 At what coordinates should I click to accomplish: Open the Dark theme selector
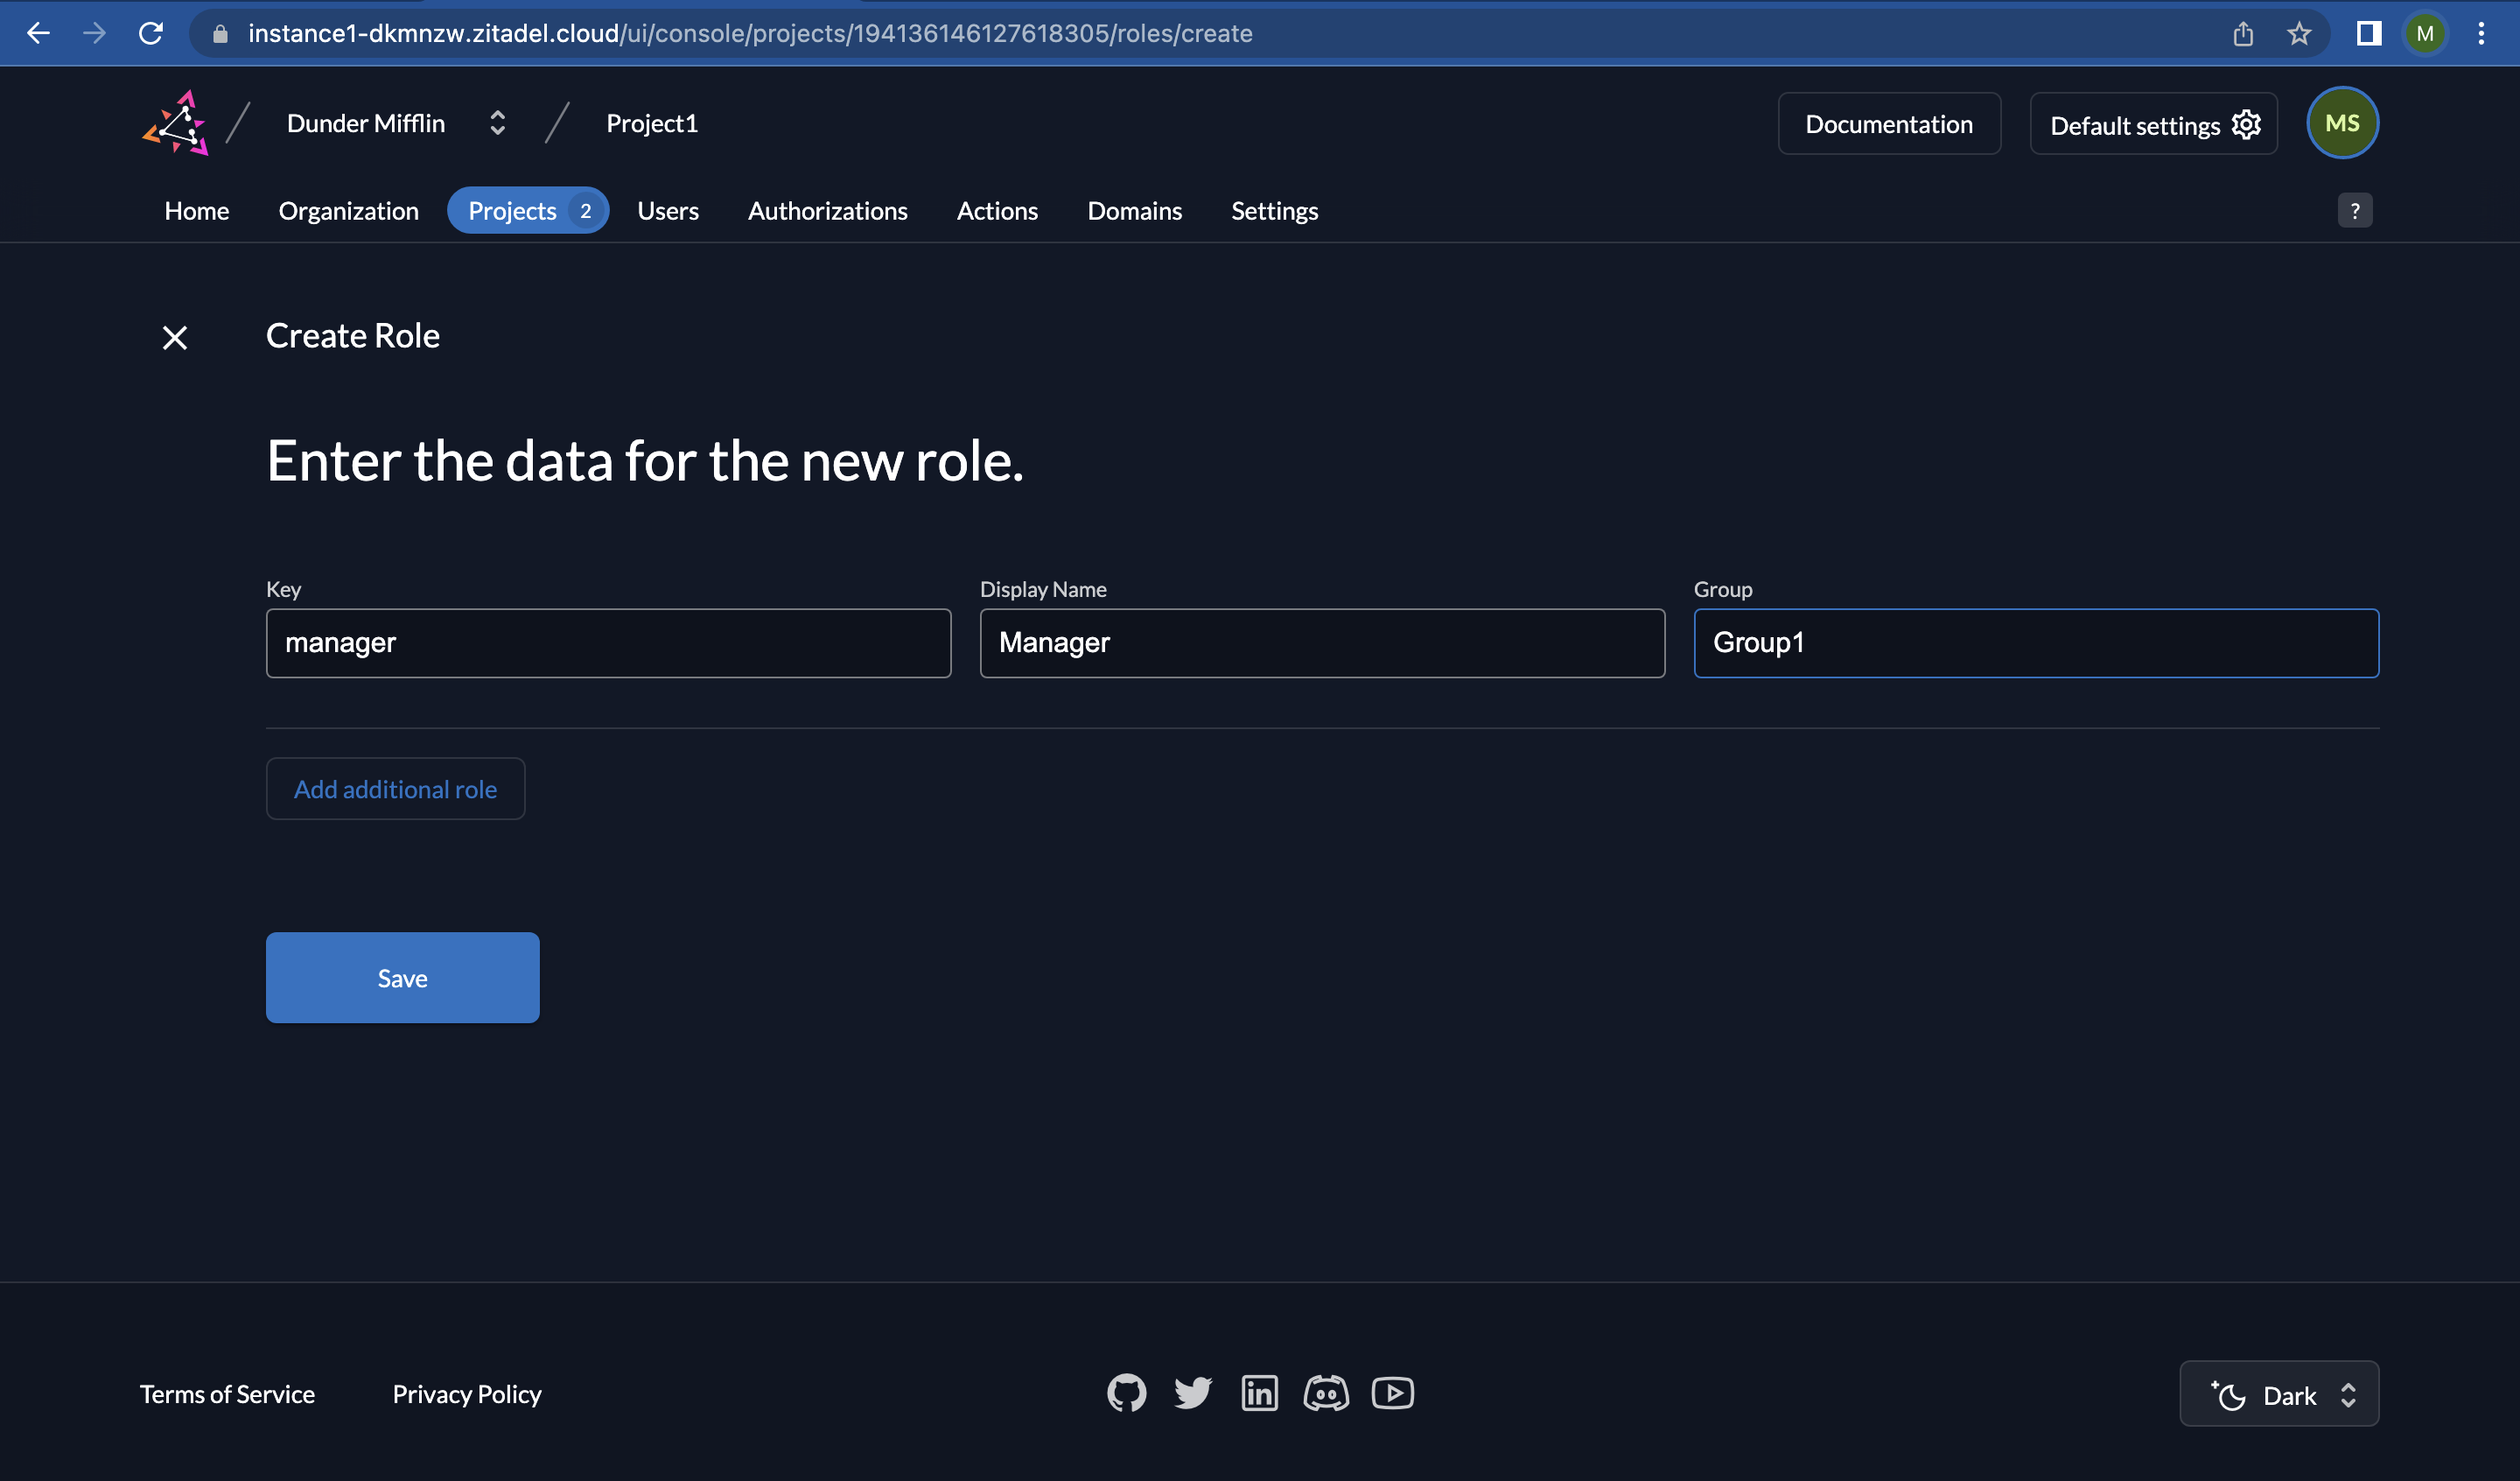(2280, 1394)
